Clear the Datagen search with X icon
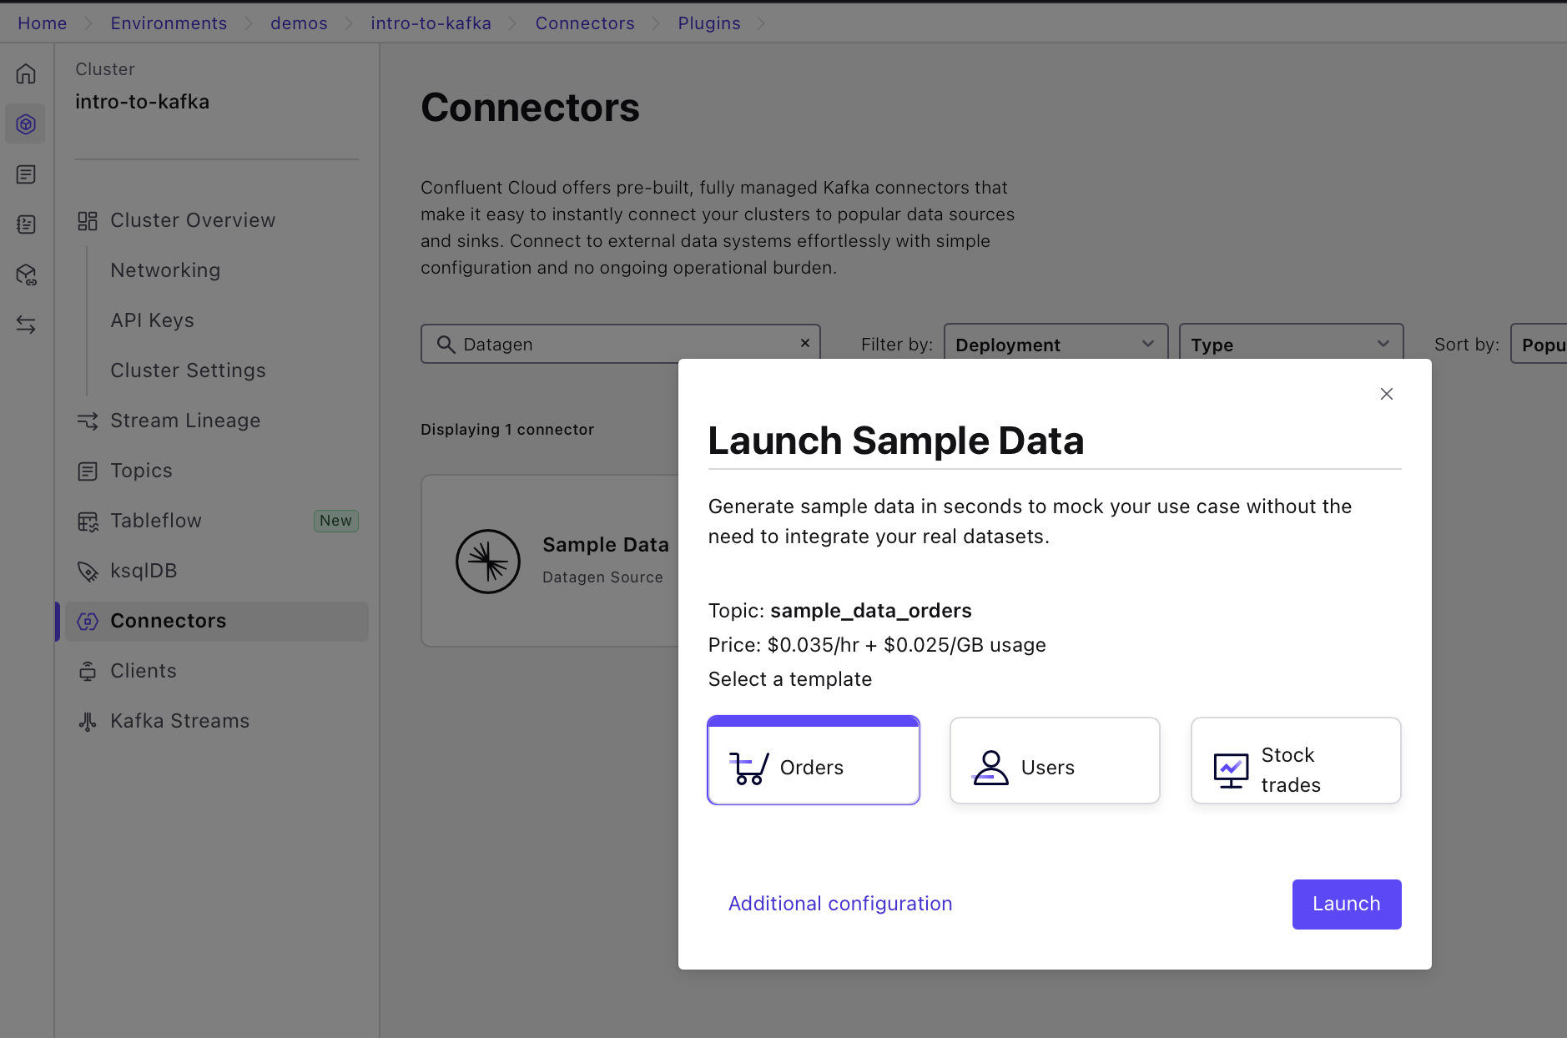The image size is (1567, 1038). 805,344
